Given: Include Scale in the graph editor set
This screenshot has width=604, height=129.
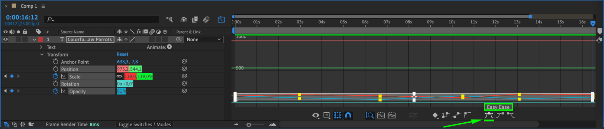Looking at the screenshot, I should (x=63, y=76).
